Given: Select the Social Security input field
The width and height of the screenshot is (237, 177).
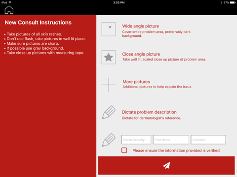Looking at the screenshot, I should tap(136, 140).
